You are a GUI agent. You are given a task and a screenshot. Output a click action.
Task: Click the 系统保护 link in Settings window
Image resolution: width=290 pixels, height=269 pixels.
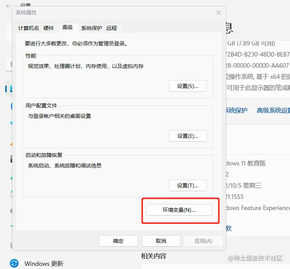[236, 110]
